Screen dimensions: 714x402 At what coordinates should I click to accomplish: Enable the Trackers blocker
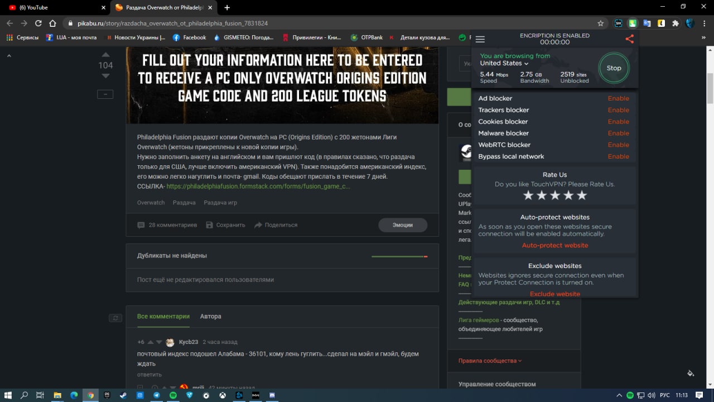point(618,110)
